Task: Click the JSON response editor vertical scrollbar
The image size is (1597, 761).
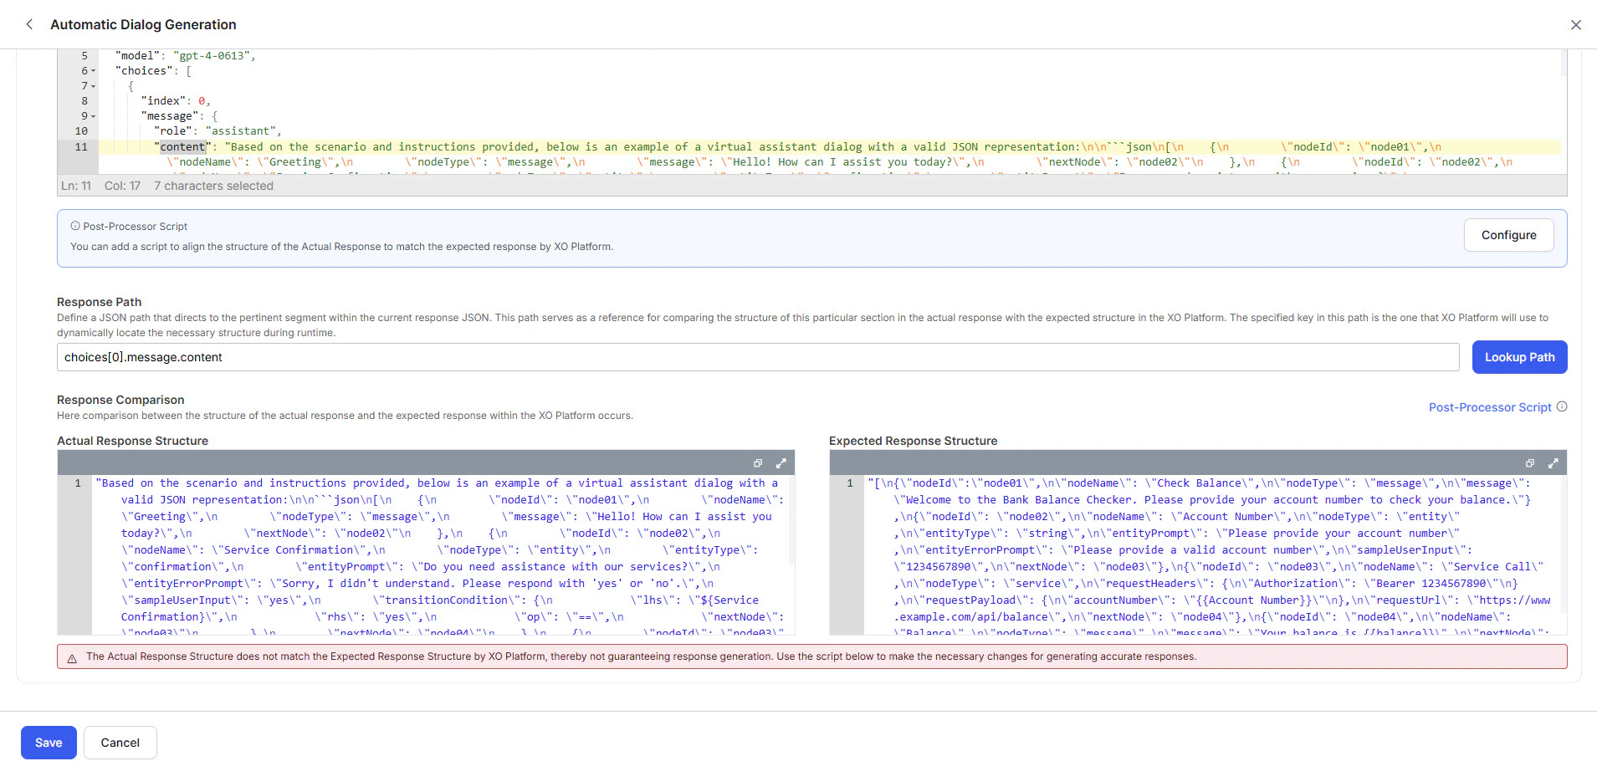Action: pyautogui.click(x=1563, y=63)
